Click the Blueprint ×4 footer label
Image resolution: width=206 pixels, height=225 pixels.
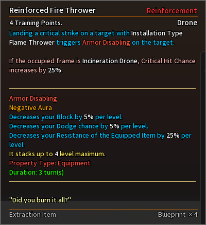click(178, 215)
